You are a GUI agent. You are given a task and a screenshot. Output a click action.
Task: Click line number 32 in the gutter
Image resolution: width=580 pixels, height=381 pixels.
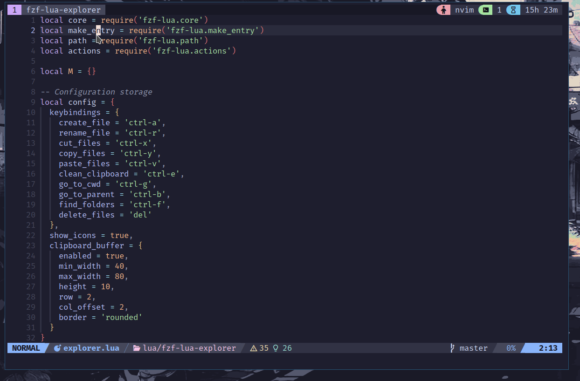tap(31, 338)
